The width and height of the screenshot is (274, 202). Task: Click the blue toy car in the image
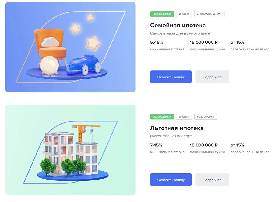point(83,65)
